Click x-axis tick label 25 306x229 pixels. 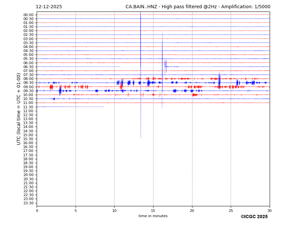(231, 211)
